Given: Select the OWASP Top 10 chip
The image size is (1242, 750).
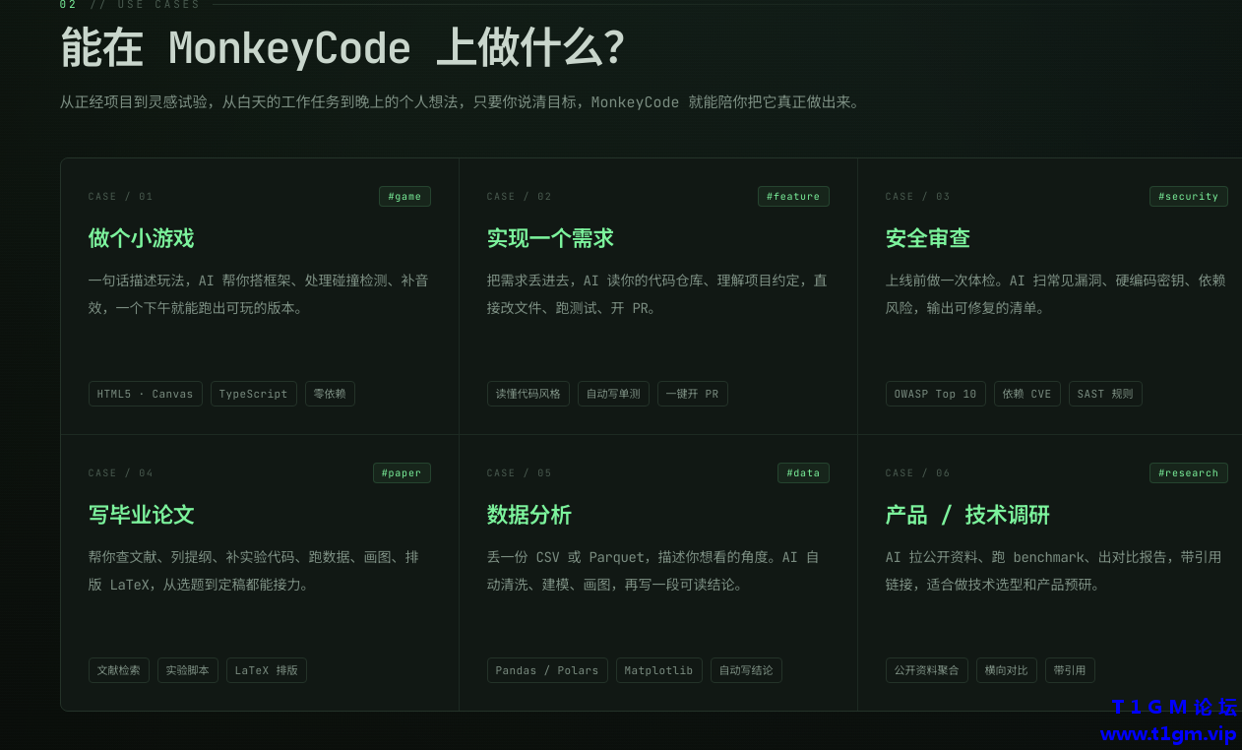Looking at the screenshot, I should [935, 394].
